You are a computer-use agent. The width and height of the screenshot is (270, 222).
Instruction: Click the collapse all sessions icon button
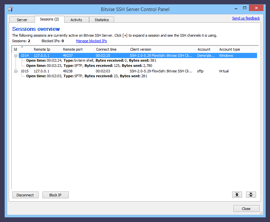pyautogui.click(x=251, y=195)
